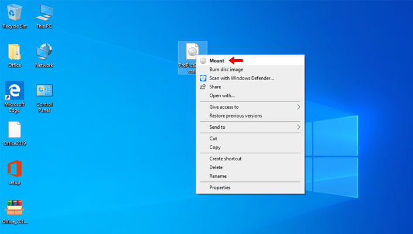Select Restore previous versions
413x234 pixels.
[x=235, y=116]
